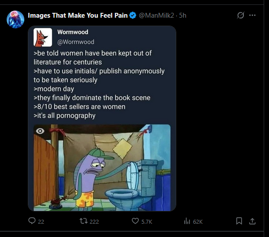Open the post via 5h timestamp
The height and width of the screenshot is (237, 269).
point(182,15)
